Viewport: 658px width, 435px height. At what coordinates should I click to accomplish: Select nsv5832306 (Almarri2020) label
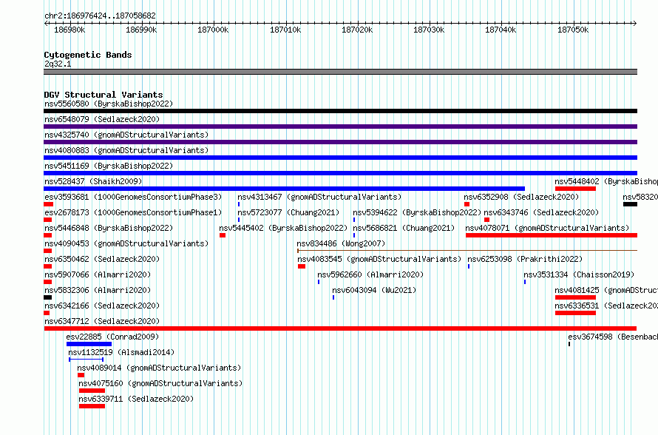pos(98,290)
